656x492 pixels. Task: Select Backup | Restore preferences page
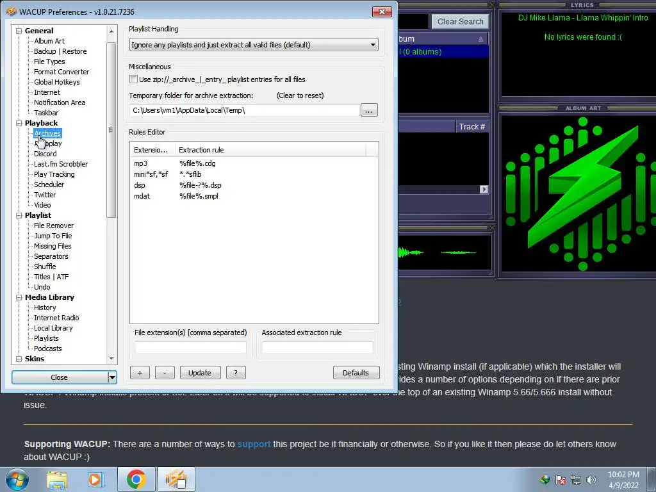point(60,51)
